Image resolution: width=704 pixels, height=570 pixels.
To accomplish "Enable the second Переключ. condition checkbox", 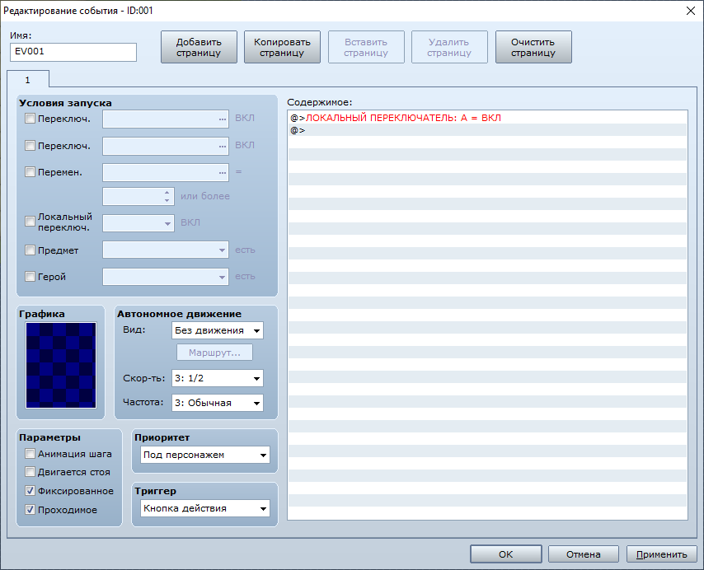I will 30,145.
